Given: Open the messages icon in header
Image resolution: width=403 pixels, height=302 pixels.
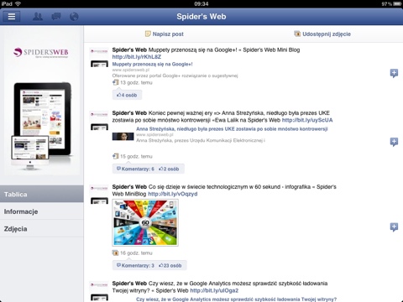Looking at the screenshot, I should point(56,17).
